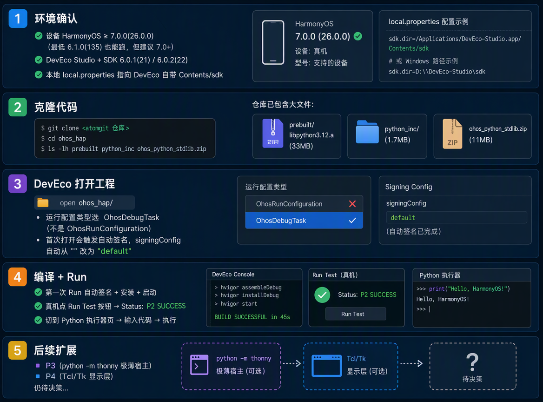This screenshot has height=402, width=543.
Task: Click the cd ohos_hap command line
Action: pyautogui.click(x=63, y=139)
